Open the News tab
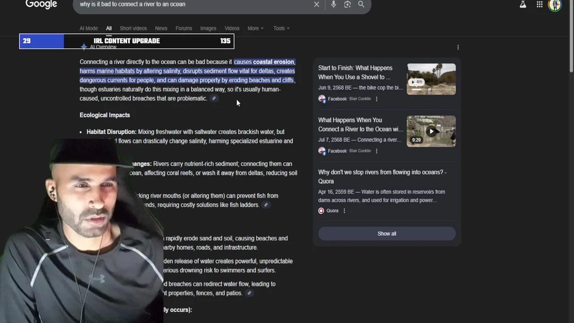 point(161,28)
